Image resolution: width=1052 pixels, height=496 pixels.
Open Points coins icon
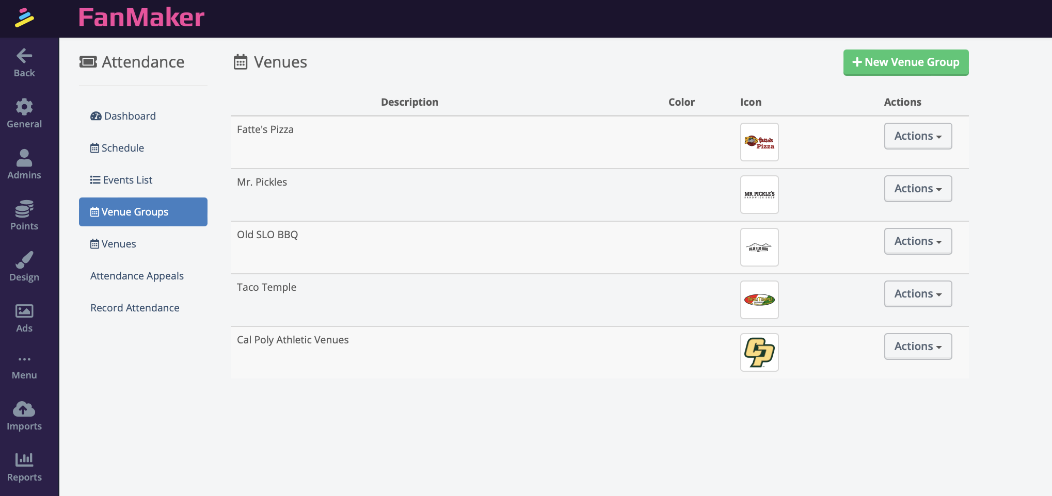(x=24, y=209)
